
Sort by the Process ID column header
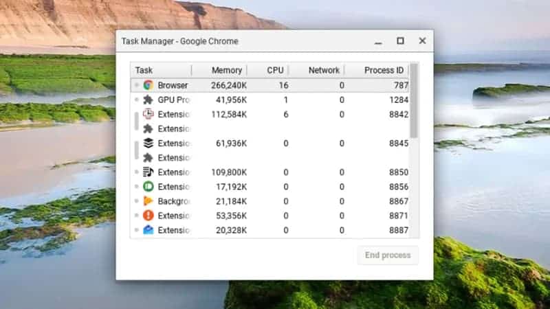click(x=384, y=70)
